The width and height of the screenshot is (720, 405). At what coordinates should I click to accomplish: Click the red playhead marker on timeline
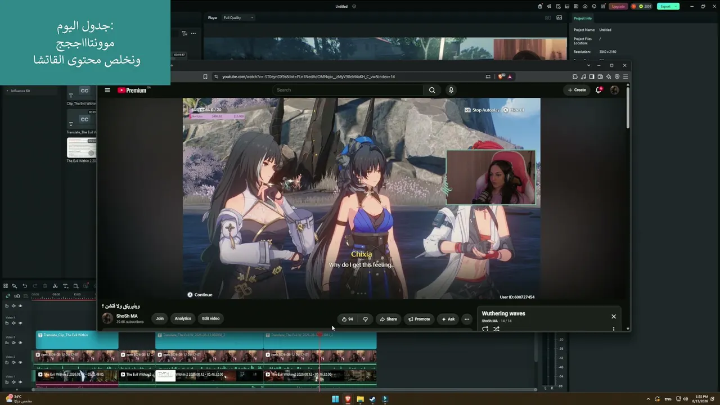(319, 335)
